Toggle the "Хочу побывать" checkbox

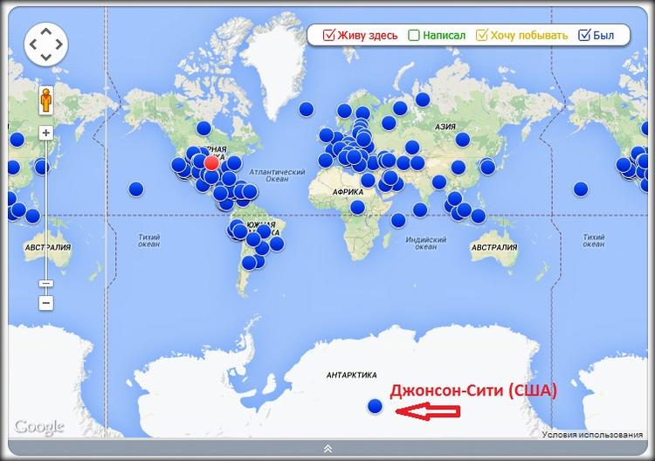481,36
